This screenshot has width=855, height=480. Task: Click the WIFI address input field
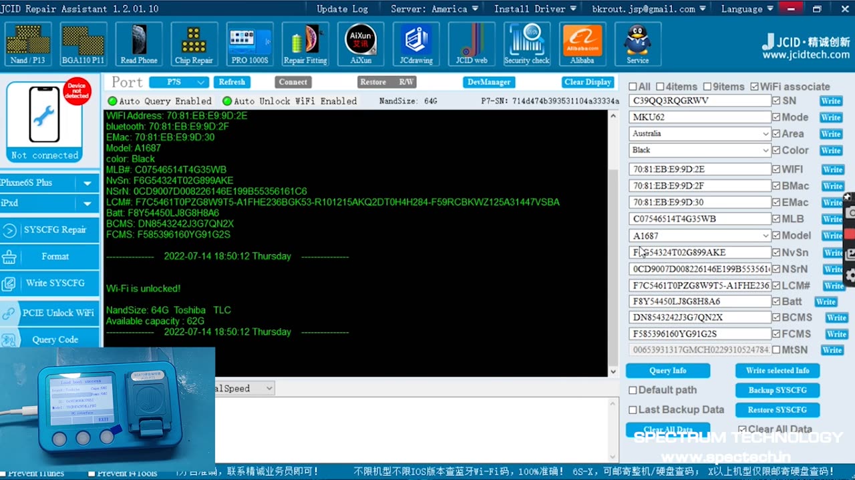[699, 169]
